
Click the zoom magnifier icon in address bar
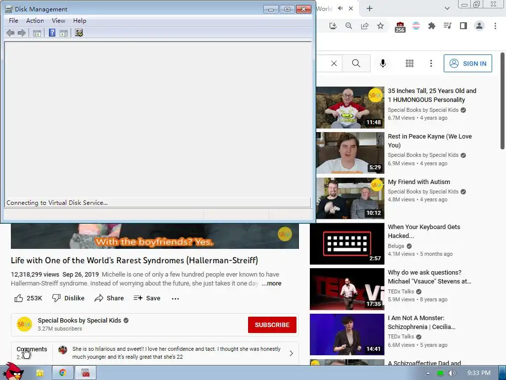(349, 26)
